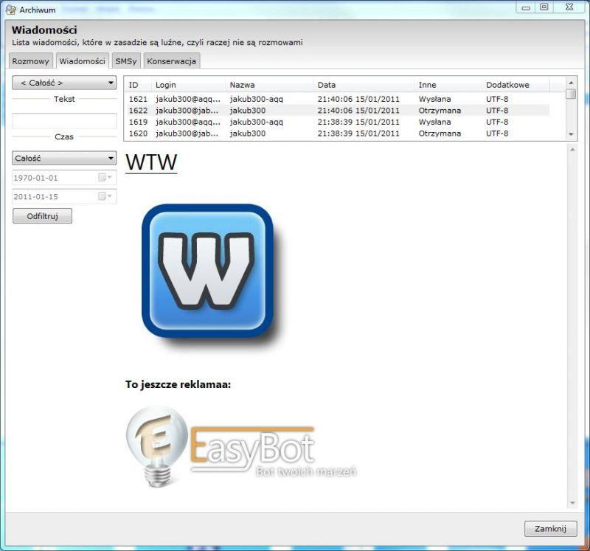Viewport: 590px width, 551px height.
Task: Switch to the Rozmowy tab
Action: coord(31,61)
